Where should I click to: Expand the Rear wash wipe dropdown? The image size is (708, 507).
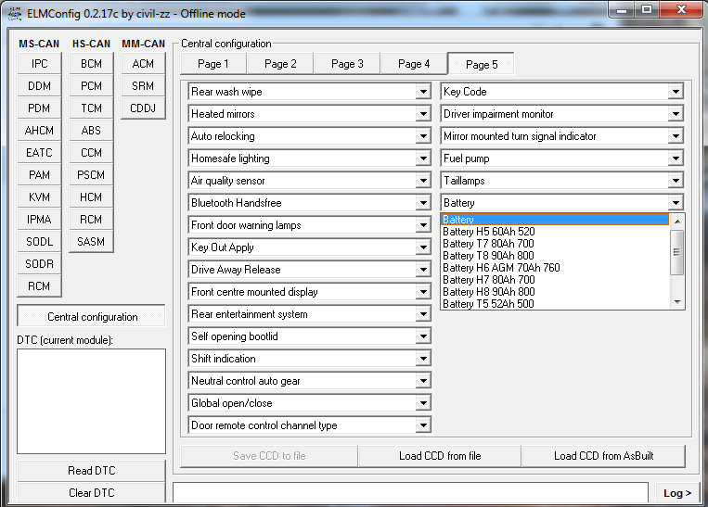pyautogui.click(x=423, y=92)
